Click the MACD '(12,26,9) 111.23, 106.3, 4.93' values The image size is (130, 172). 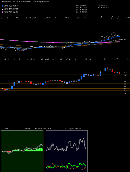click(x=35, y=128)
